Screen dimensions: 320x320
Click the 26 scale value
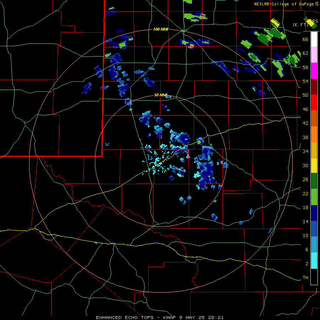(305, 180)
